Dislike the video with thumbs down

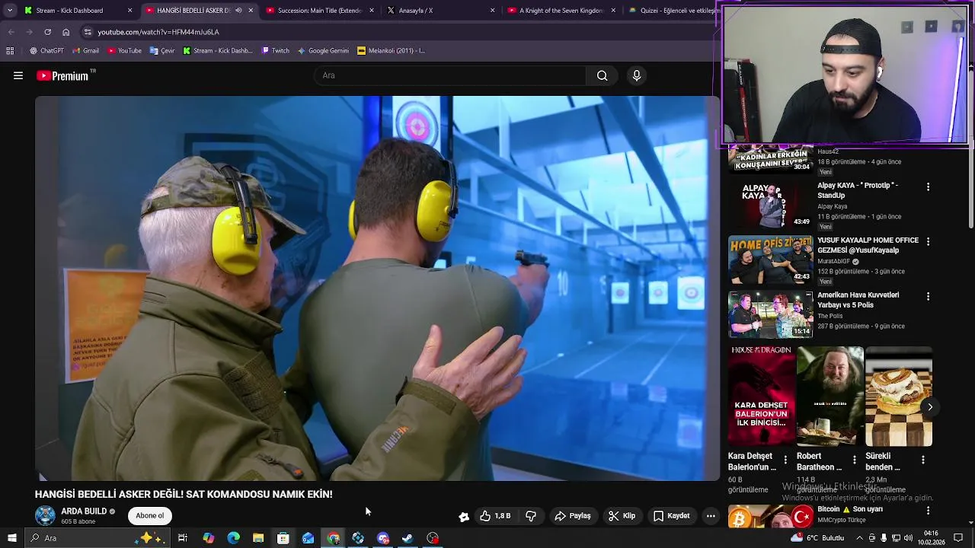coord(531,516)
